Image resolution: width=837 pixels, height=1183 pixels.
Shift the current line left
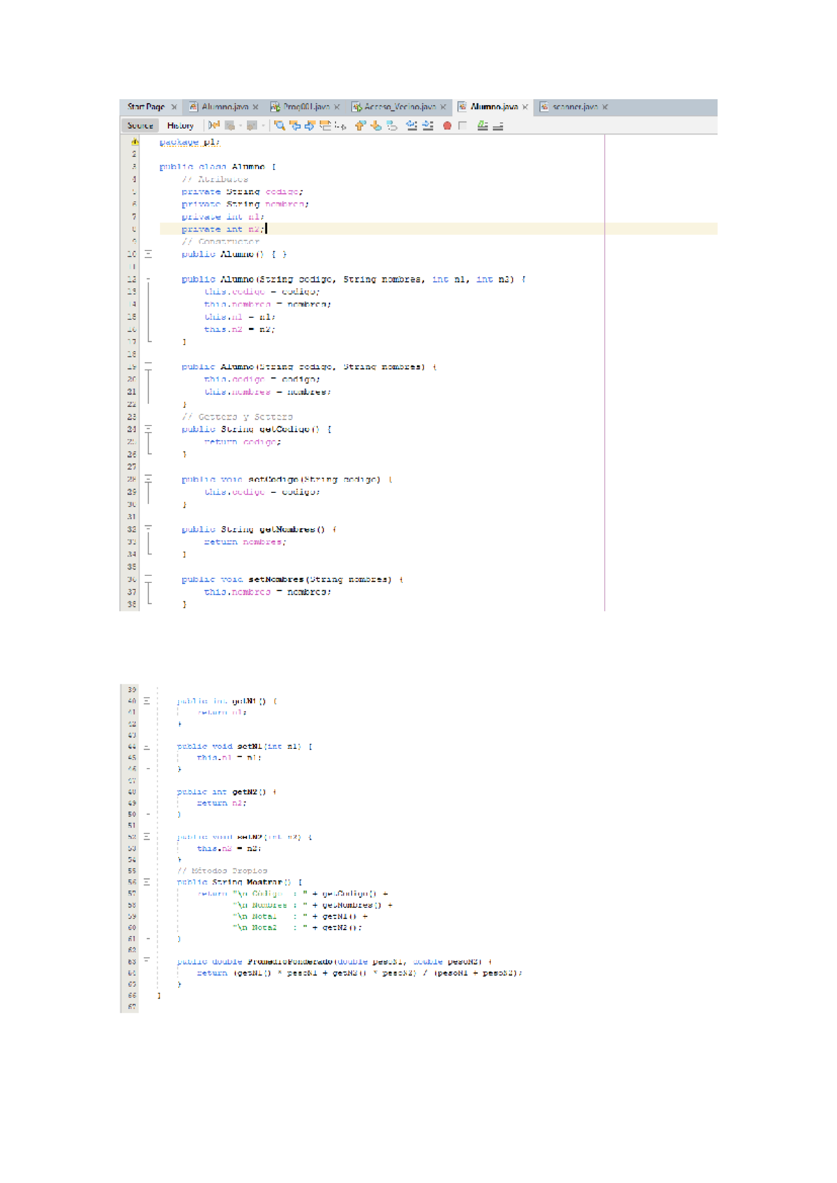[412, 126]
